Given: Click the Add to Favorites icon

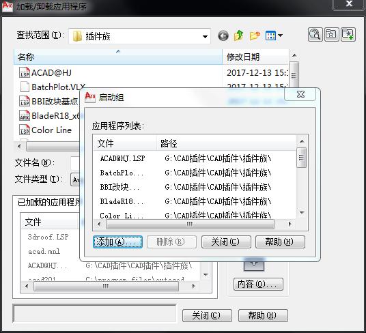Looking at the screenshot, I should coord(348,35).
